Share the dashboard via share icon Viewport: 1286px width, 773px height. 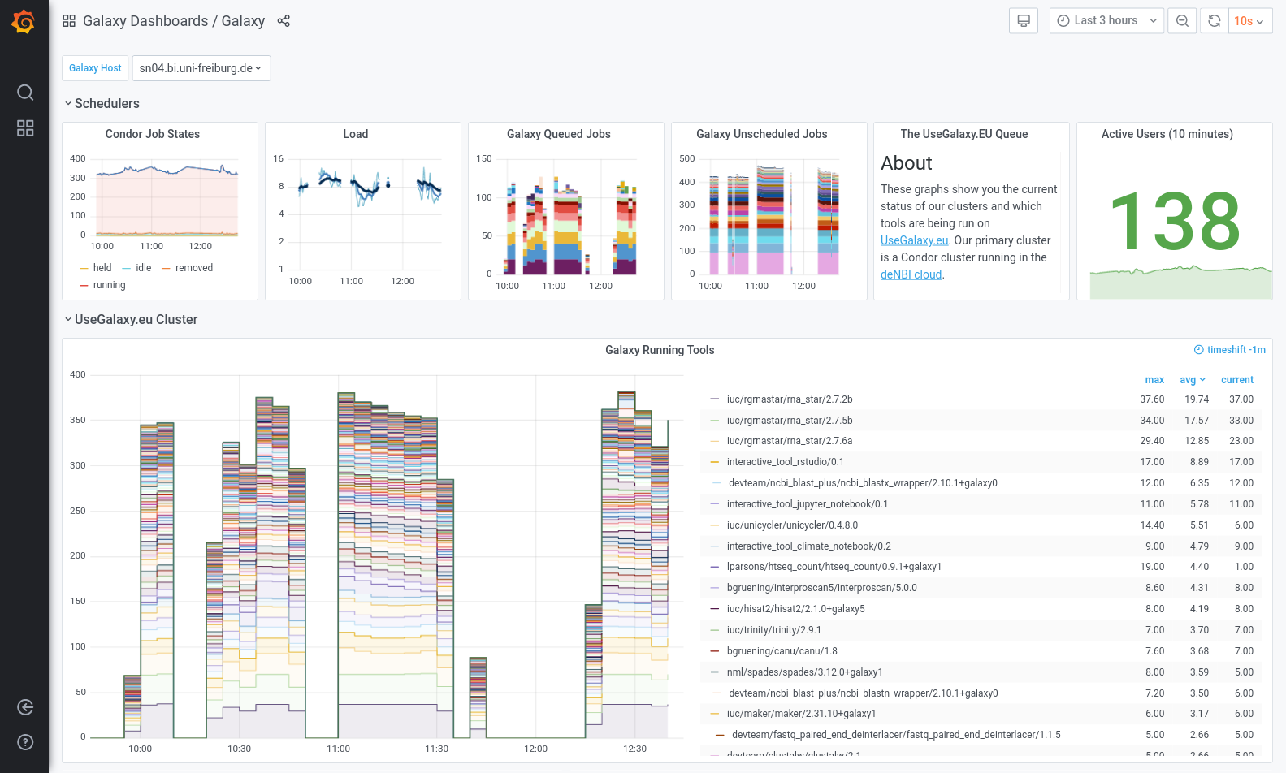coord(284,21)
